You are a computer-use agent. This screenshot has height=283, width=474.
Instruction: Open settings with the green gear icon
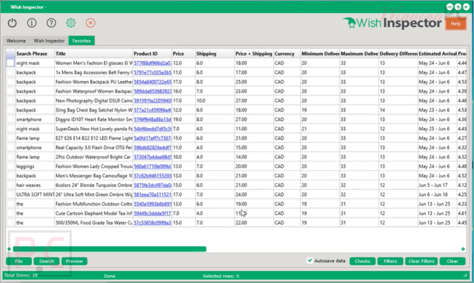(71, 23)
